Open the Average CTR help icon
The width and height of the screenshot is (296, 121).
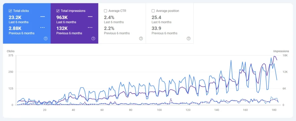141,39
